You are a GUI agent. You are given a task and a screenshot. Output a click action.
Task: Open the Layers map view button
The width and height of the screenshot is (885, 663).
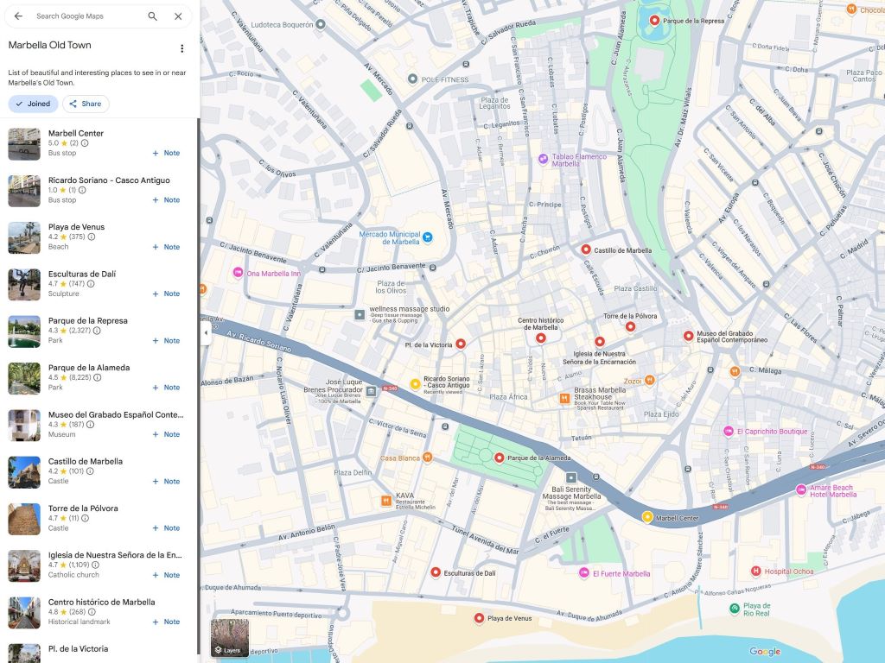pos(230,638)
